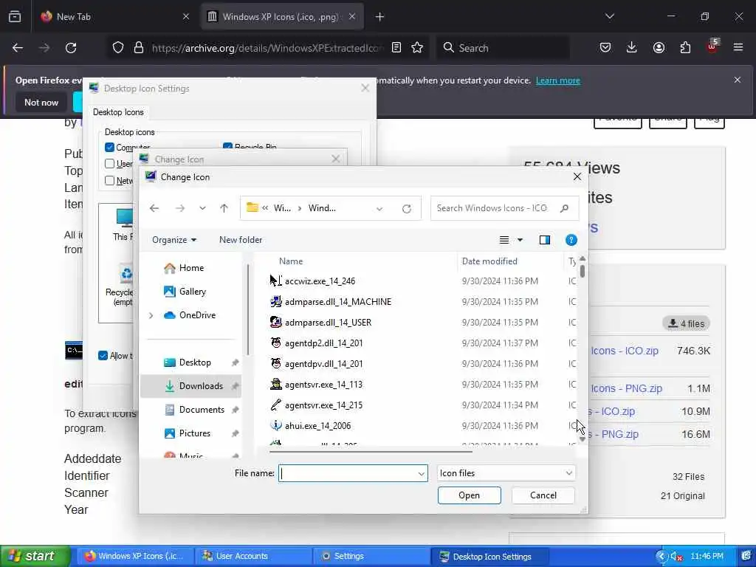Open the Windows start button
Screen dimensions: 756x567
coord(35,556)
